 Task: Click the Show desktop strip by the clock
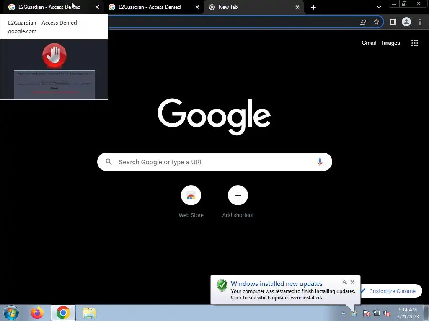coord(426,313)
